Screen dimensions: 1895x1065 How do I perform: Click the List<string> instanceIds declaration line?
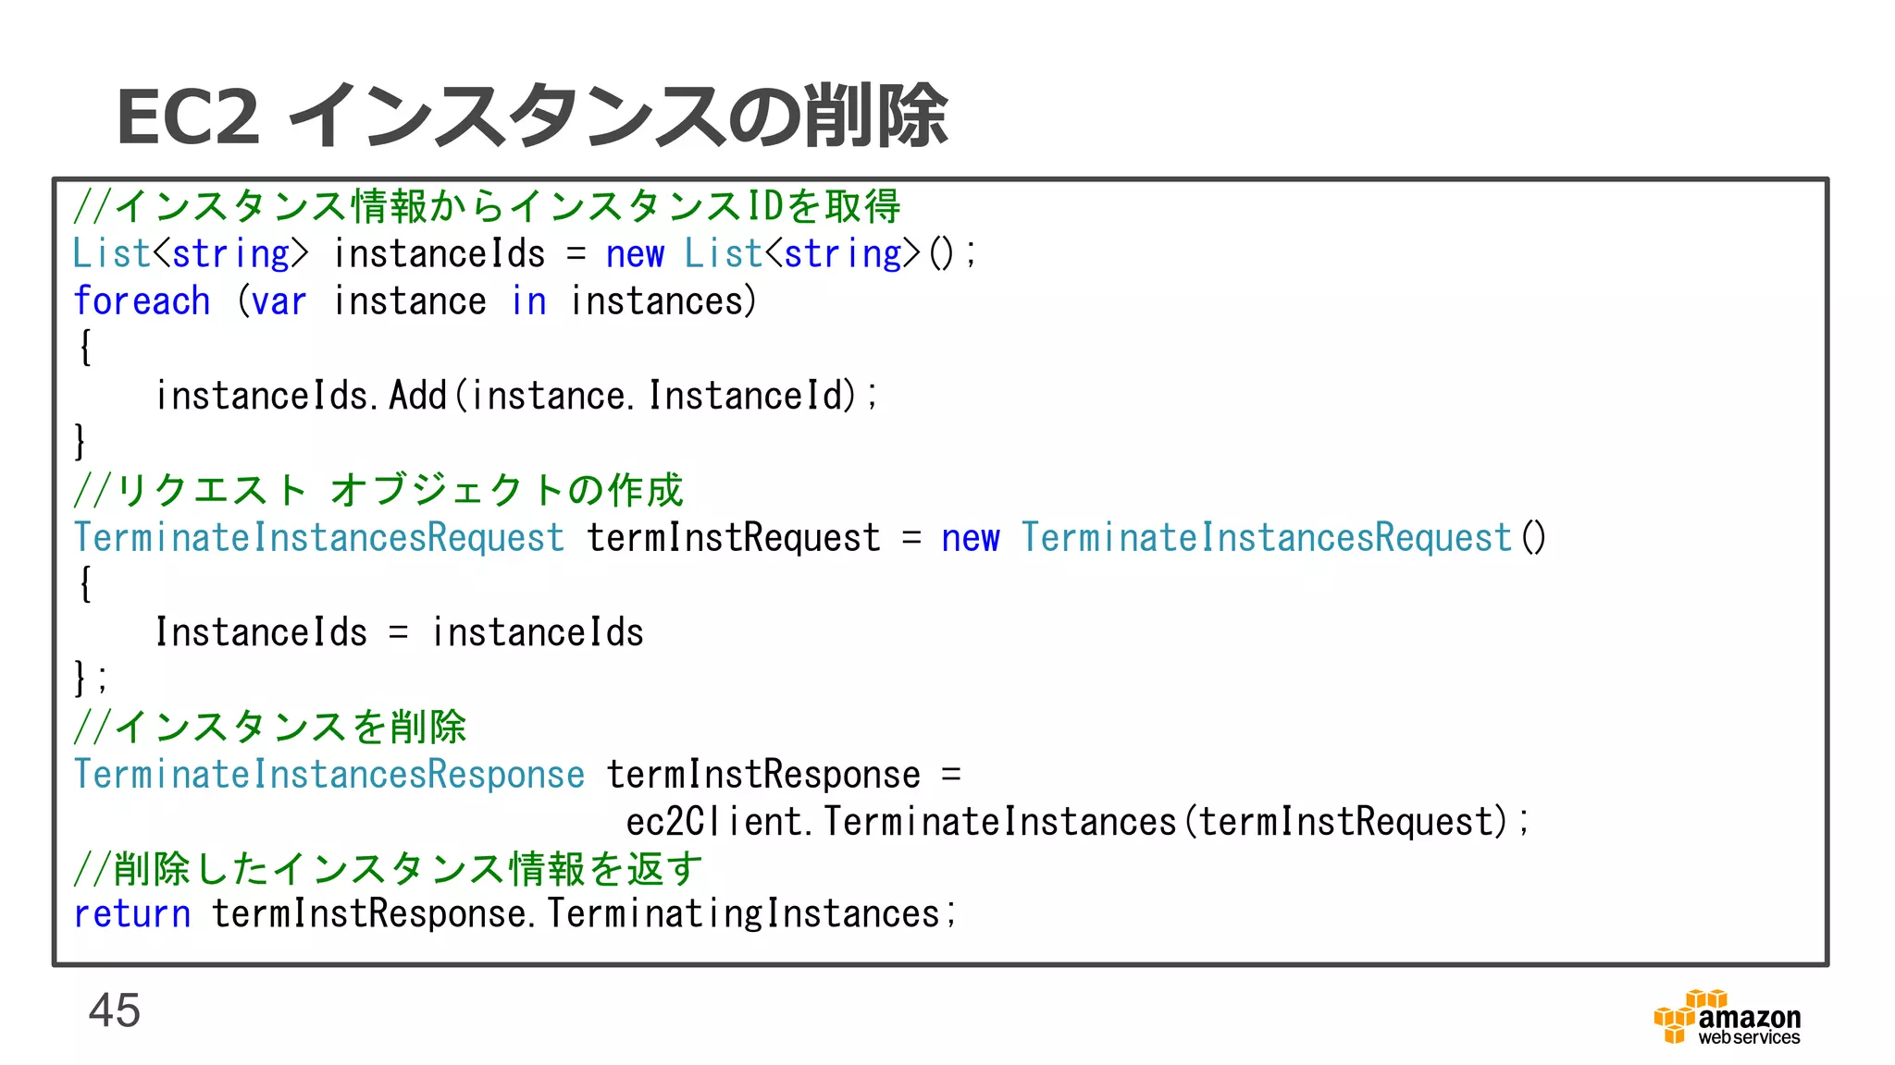(525, 253)
